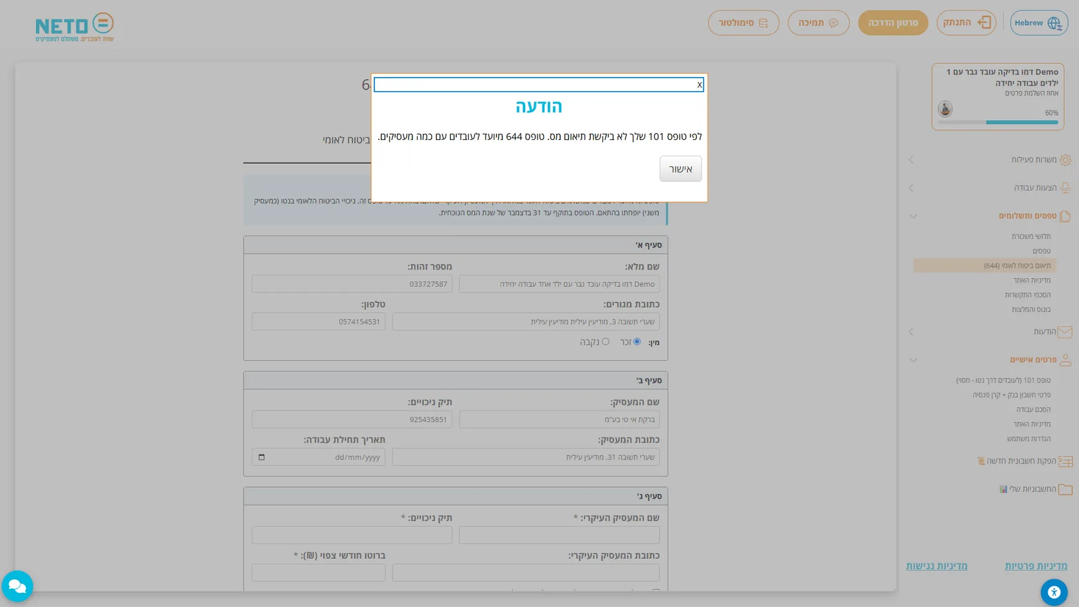Log out with the התנתק button
This screenshot has width=1079, height=607.
(x=966, y=23)
